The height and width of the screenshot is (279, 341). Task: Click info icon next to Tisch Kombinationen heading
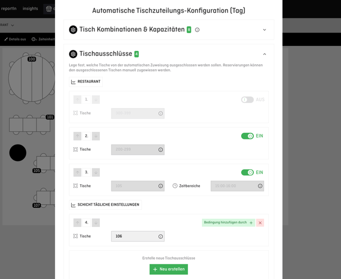[197, 30]
